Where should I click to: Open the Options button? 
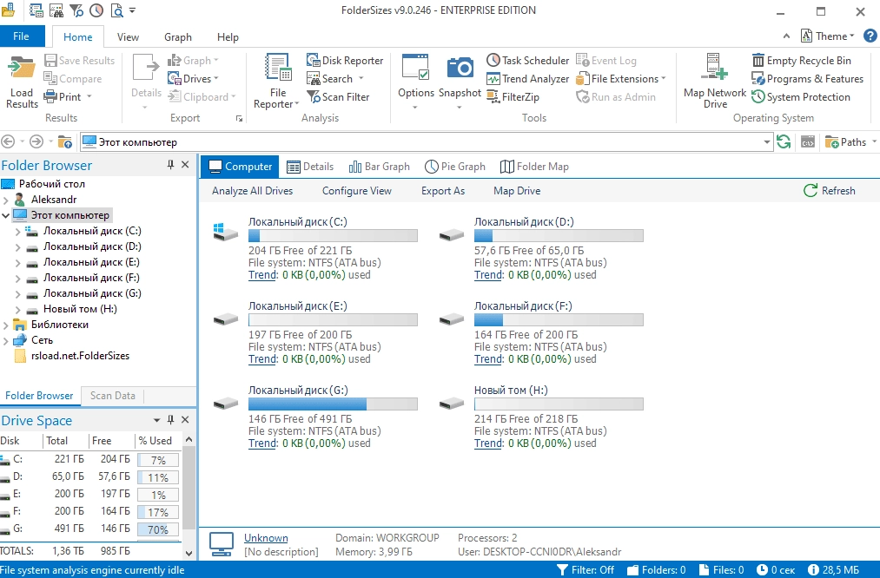pyautogui.click(x=416, y=82)
